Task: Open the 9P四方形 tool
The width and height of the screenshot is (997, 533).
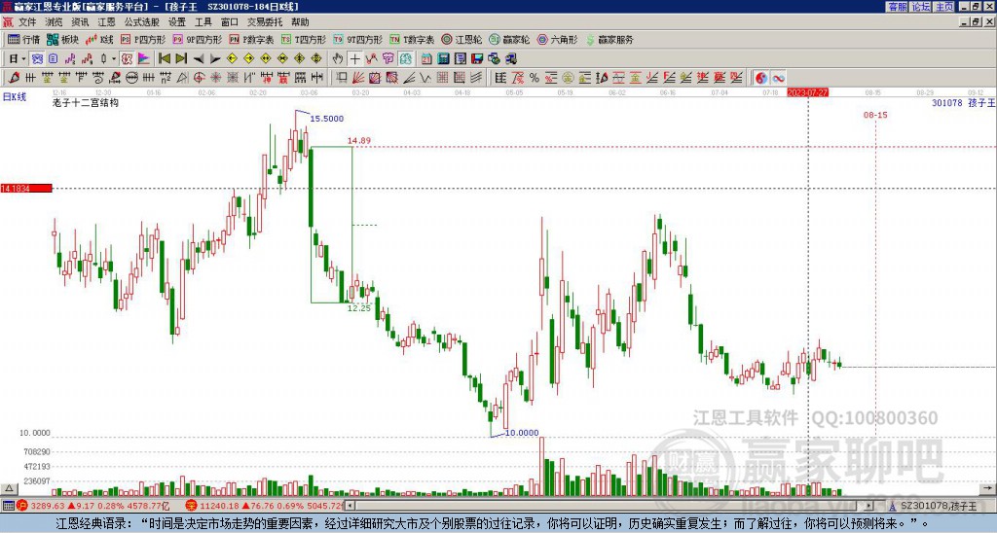Action: [x=197, y=39]
